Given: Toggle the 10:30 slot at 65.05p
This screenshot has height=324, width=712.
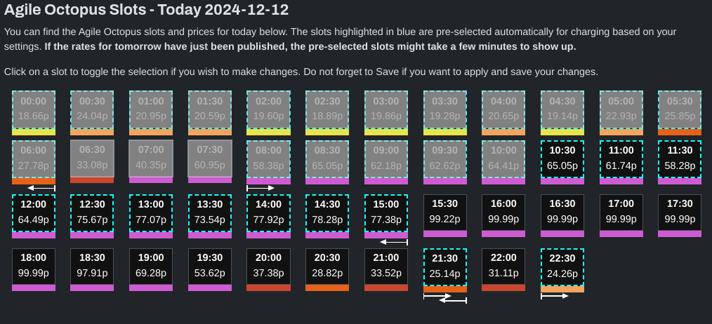Looking at the screenshot, I should [562, 158].
